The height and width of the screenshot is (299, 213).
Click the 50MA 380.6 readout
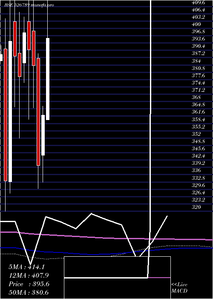tap(29, 293)
